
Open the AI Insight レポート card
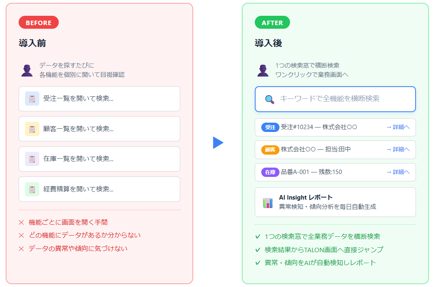[x=335, y=202]
